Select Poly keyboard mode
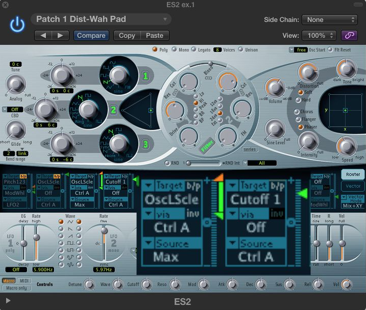The image size is (366, 310). [155, 49]
